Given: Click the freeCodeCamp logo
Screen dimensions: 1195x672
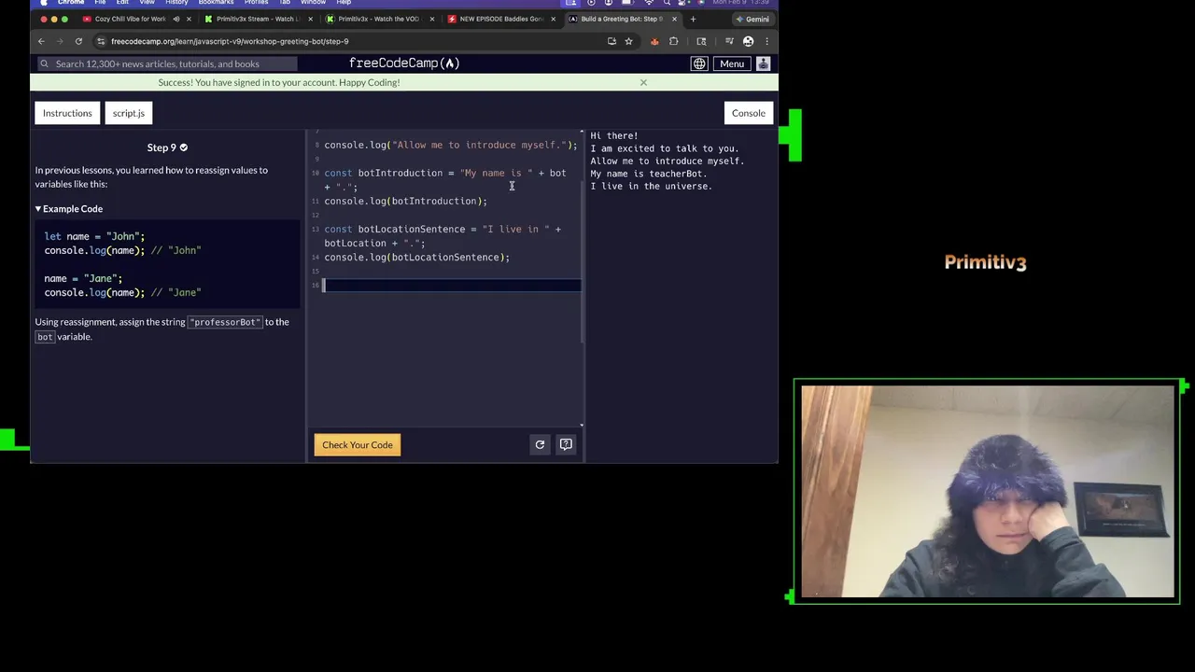Looking at the screenshot, I should [x=404, y=63].
